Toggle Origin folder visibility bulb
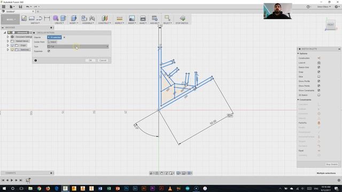 pos(12,45)
